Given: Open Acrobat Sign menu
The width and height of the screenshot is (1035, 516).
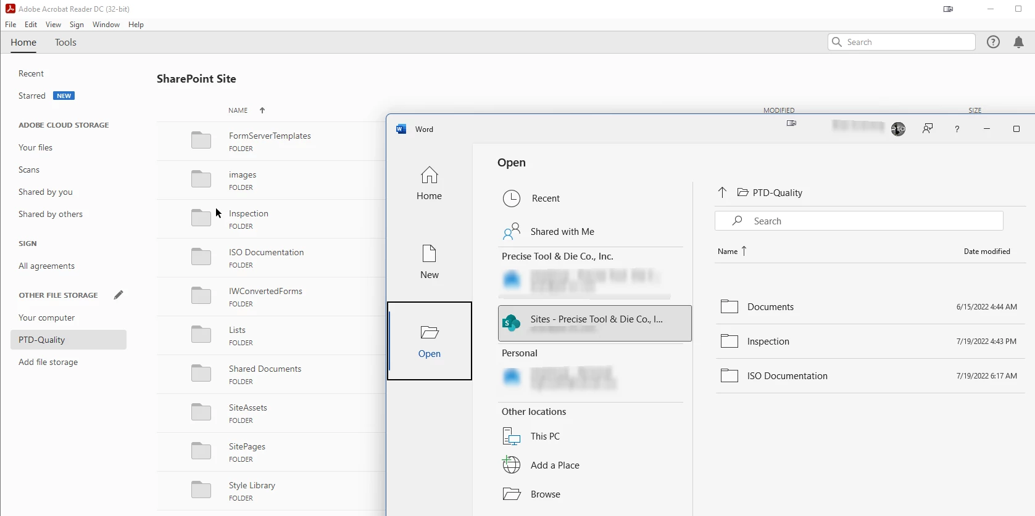Looking at the screenshot, I should pyautogui.click(x=77, y=25).
